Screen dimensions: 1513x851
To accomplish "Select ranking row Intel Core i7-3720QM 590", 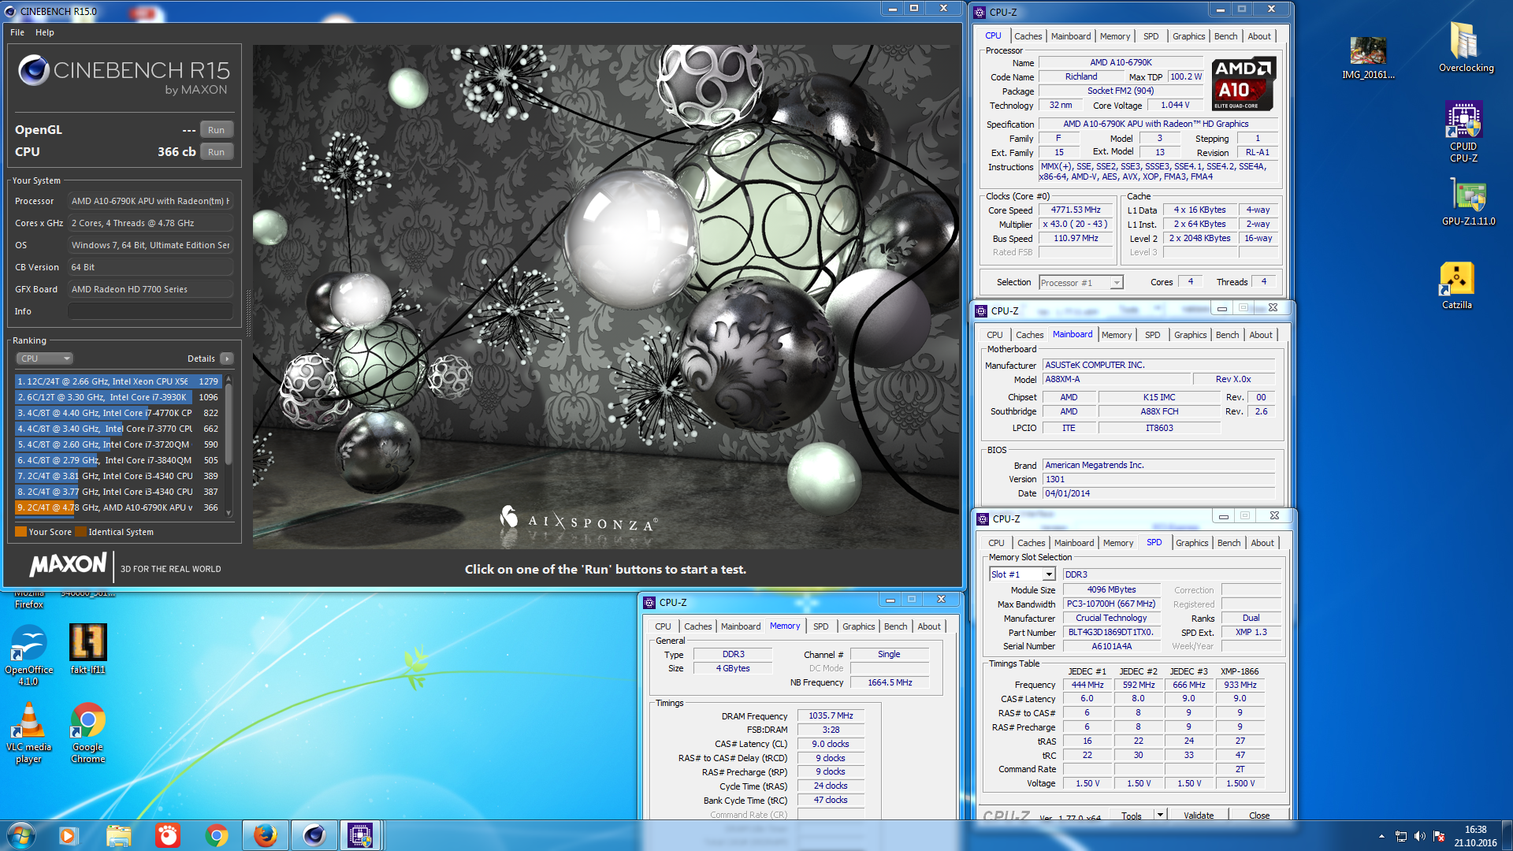I will pyautogui.click(x=118, y=444).
